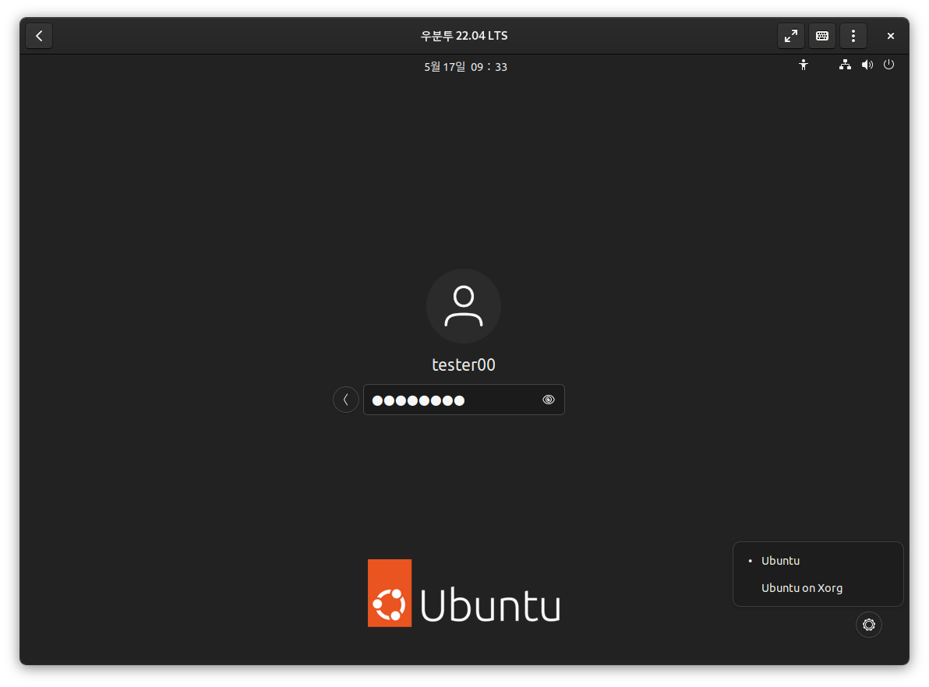Image resolution: width=929 pixels, height=687 pixels.
Task: Open the three-dot options menu
Action: coord(853,36)
